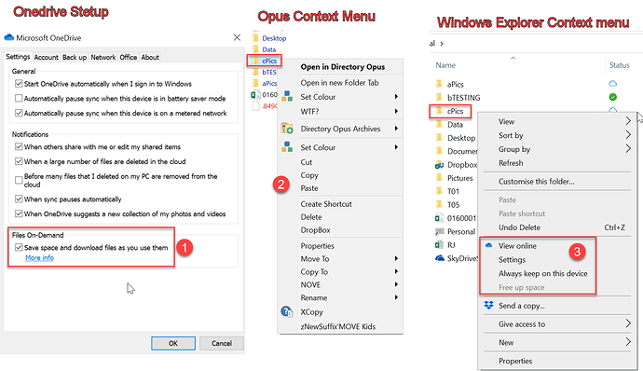Open the About tab
The height and width of the screenshot is (371, 643).
(x=150, y=58)
